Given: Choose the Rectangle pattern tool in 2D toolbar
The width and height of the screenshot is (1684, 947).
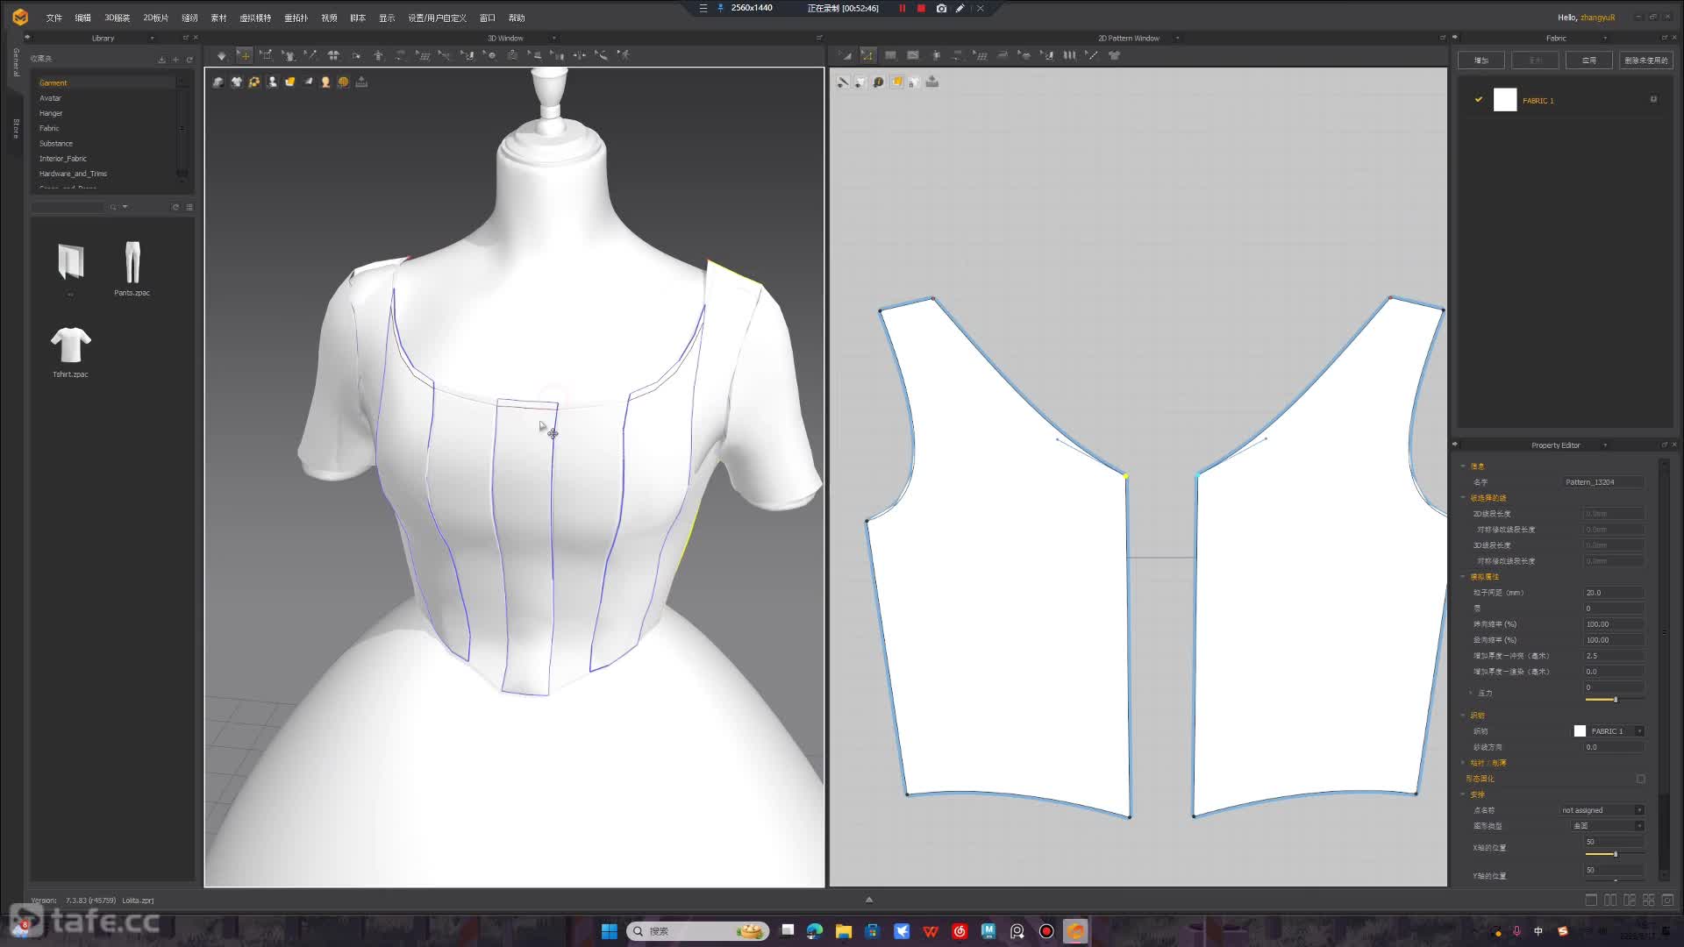Looking at the screenshot, I should (890, 55).
